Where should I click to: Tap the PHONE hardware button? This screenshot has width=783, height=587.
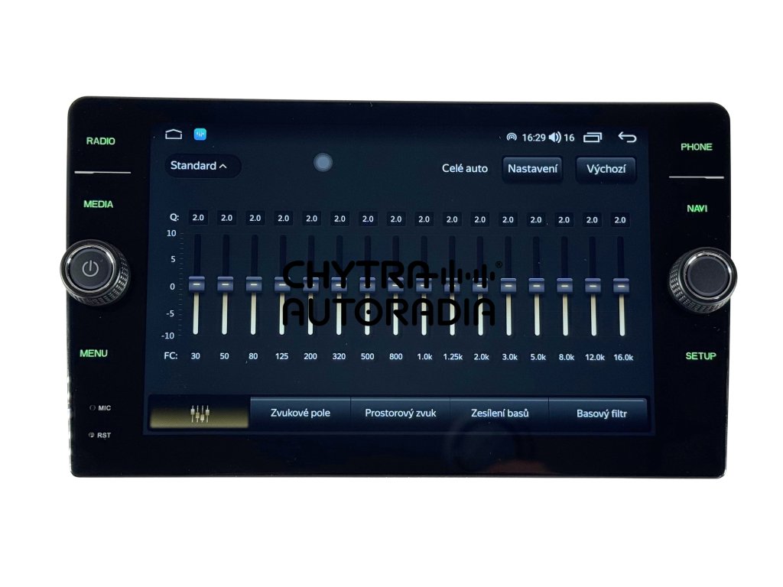696,147
